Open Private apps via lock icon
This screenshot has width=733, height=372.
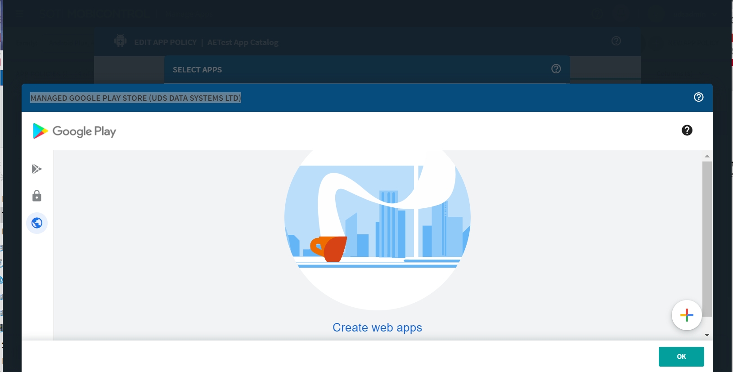click(x=37, y=196)
